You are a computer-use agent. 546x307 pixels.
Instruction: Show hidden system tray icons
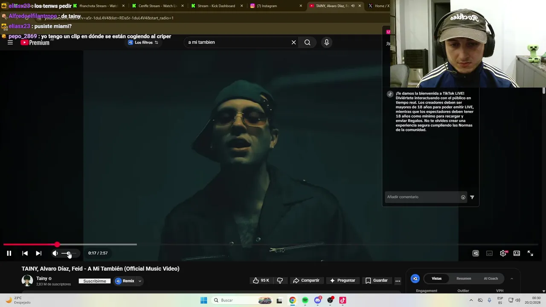pos(471,300)
